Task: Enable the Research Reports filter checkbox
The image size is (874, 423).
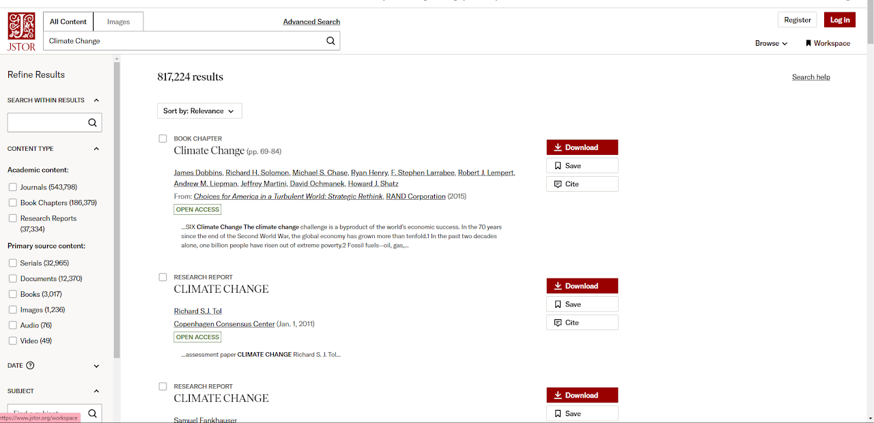Action: coord(13,218)
